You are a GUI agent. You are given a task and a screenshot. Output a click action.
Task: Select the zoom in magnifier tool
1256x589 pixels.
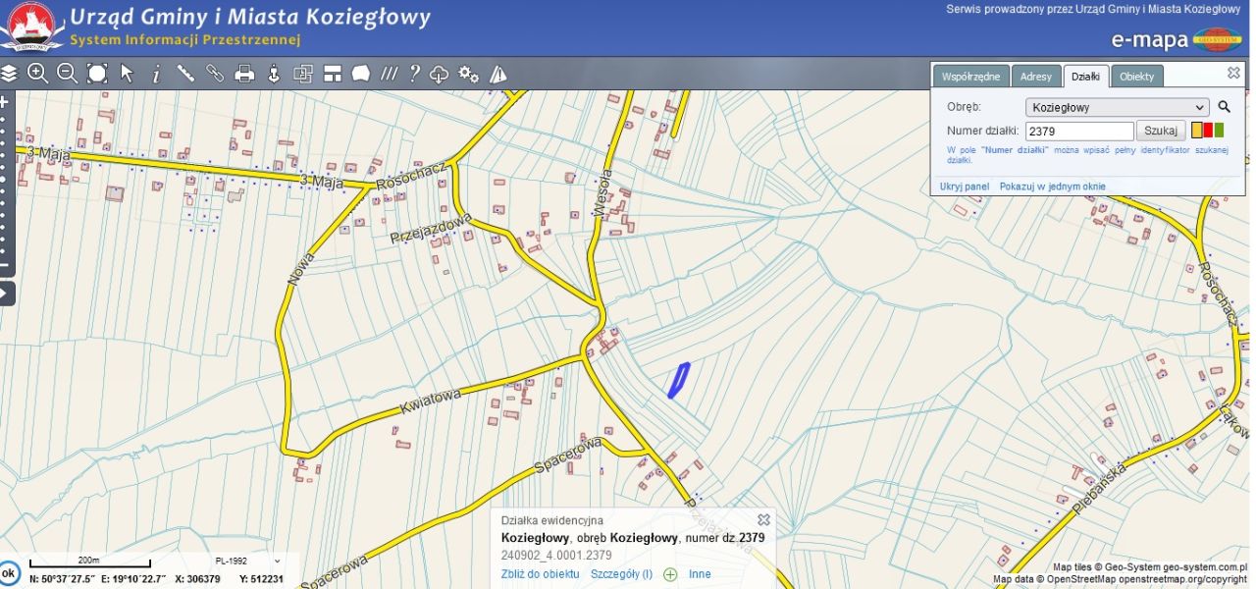[x=37, y=74]
